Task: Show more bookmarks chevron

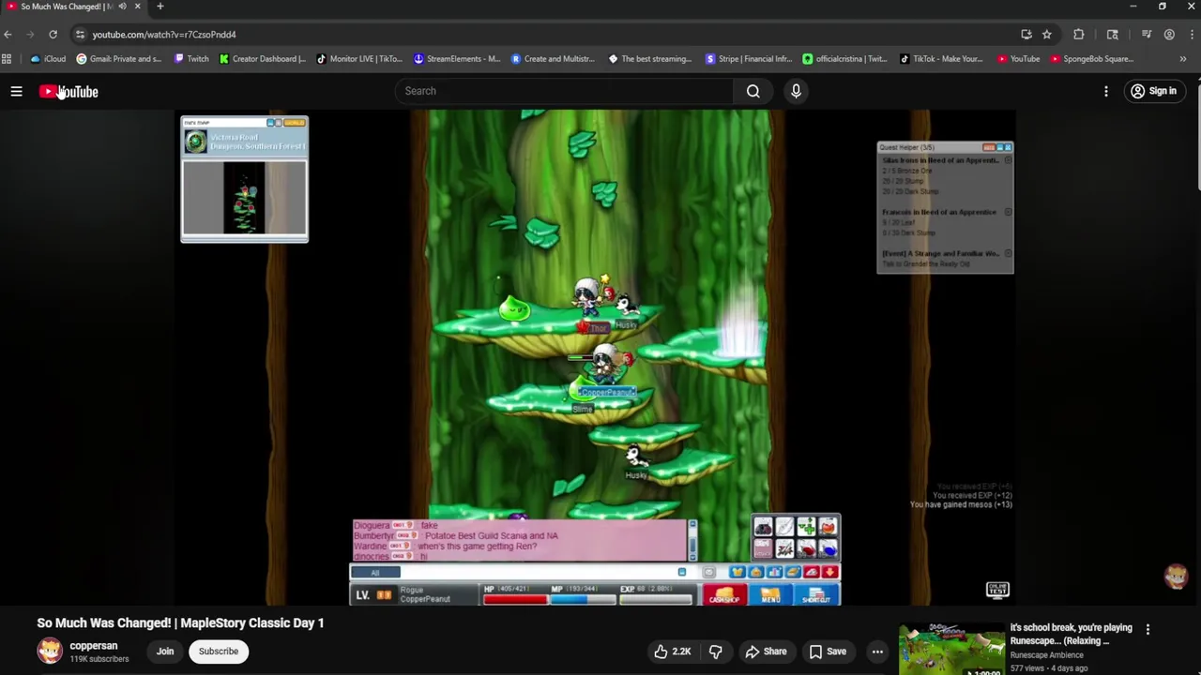Action: [x=1182, y=59]
